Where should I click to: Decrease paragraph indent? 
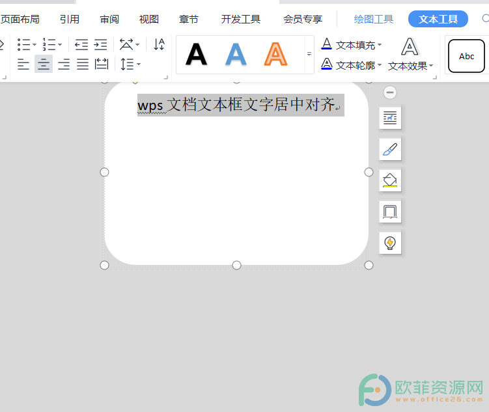click(81, 44)
